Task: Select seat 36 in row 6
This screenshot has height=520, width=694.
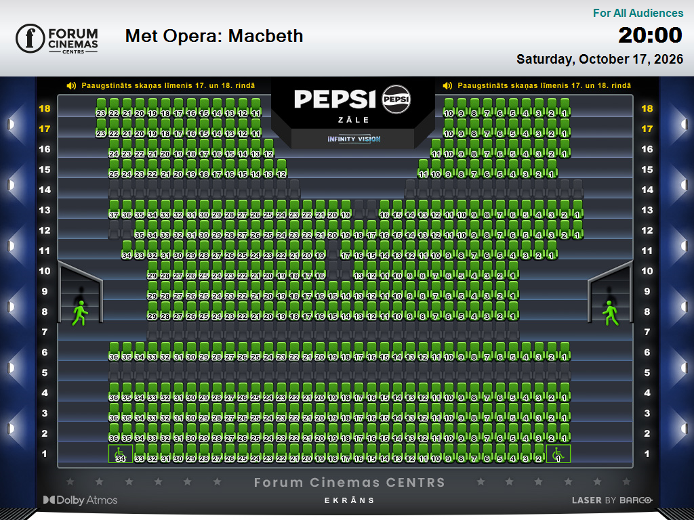Action: (x=114, y=351)
